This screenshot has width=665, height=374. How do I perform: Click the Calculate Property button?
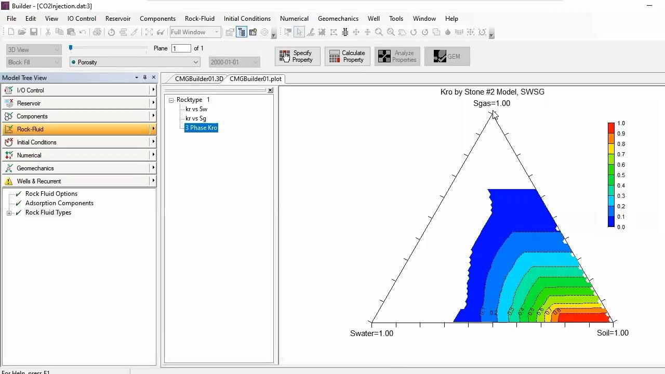tap(348, 56)
